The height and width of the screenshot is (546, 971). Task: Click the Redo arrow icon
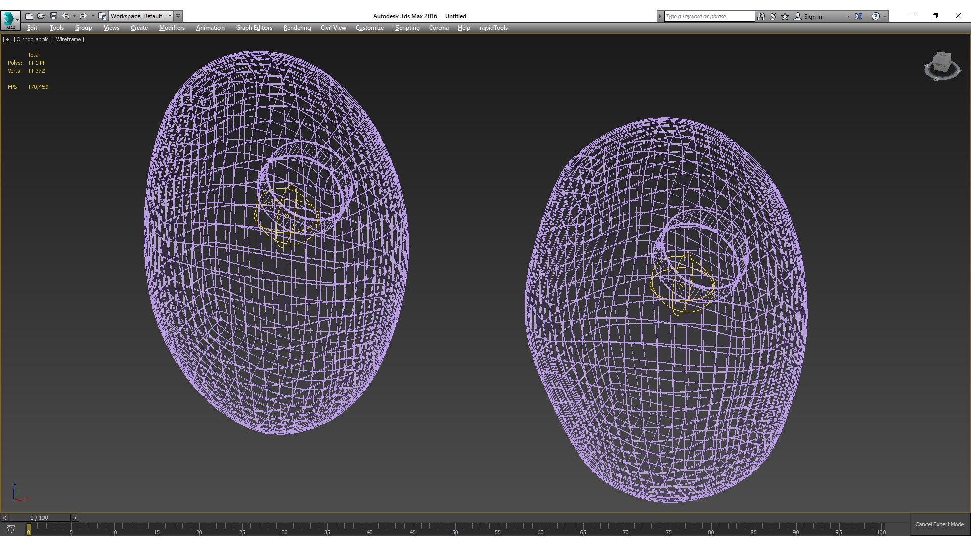click(x=83, y=16)
